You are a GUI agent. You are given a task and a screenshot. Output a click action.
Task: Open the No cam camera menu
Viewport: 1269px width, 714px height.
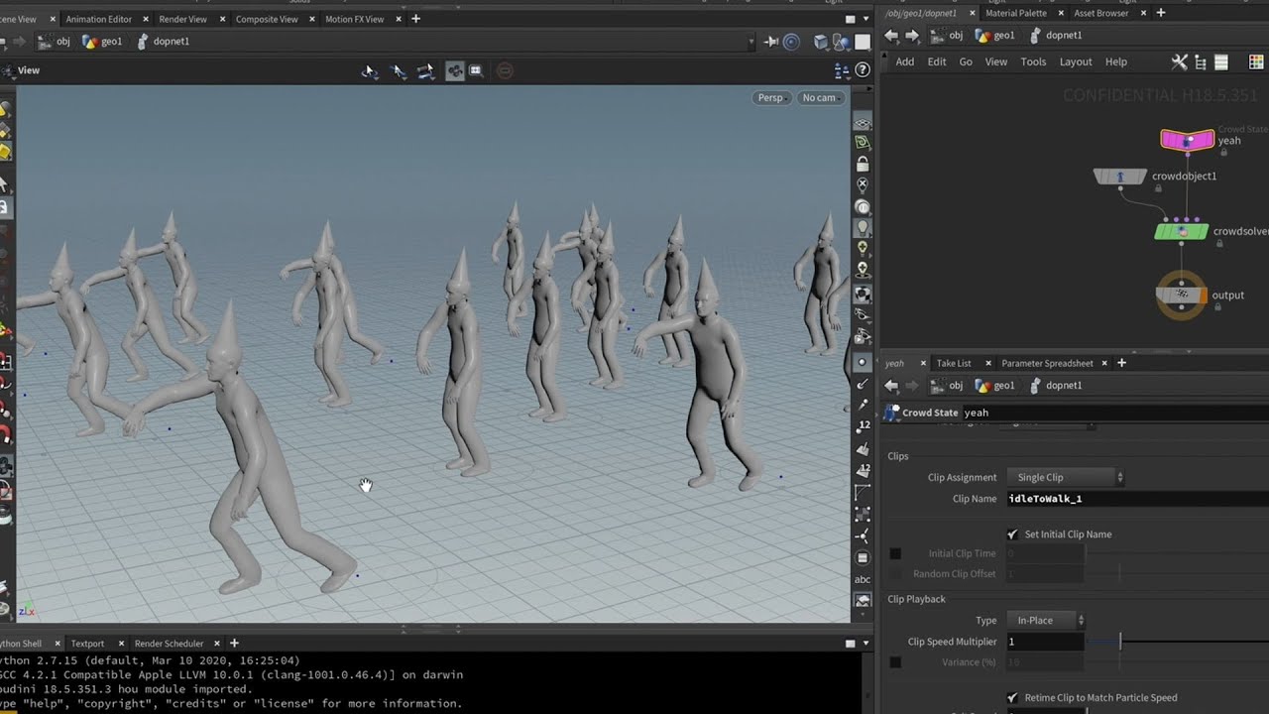click(822, 98)
